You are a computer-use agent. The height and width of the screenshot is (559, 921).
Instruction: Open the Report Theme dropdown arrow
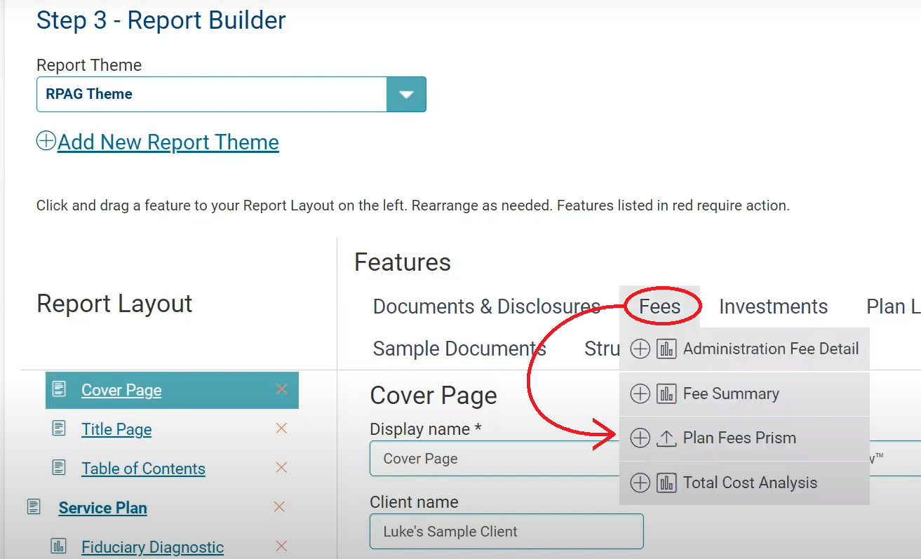(406, 95)
